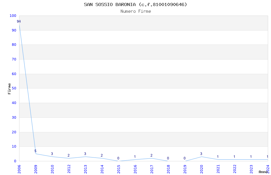Click the 2010 year label
Image resolution: width=271 pixels, height=175 pixels.
(52, 169)
